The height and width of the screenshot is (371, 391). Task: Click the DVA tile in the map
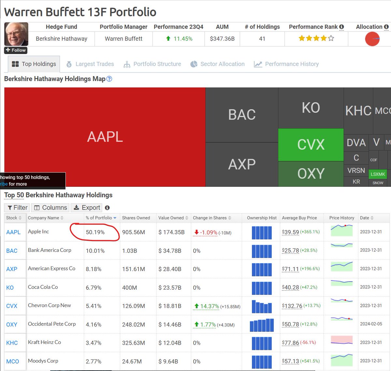pos(356,143)
